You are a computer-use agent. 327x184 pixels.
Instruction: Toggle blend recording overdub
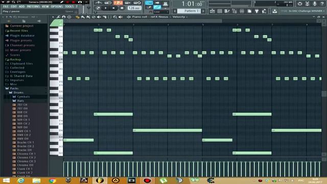coord(128,3)
